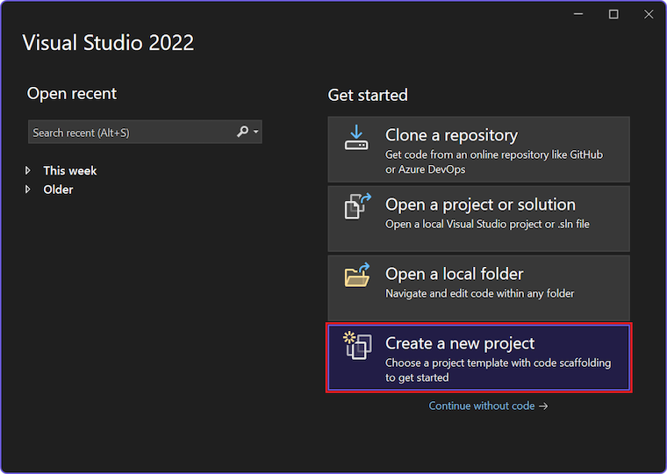The height and width of the screenshot is (474, 667).
Task: Expand the Older group triangle
Action: 28,190
